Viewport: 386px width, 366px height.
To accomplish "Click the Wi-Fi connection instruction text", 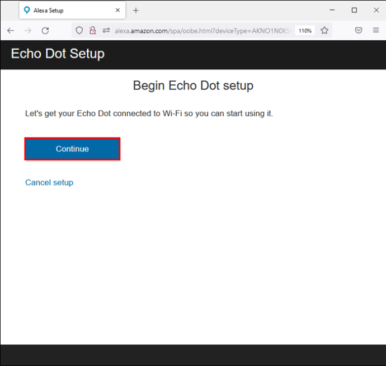I will coord(149,113).
